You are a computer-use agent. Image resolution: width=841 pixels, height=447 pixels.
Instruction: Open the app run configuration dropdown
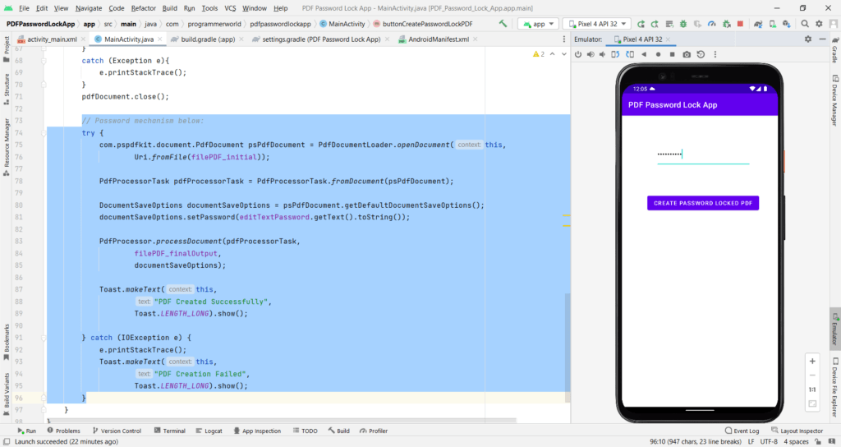pyautogui.click(x=539, y=24)
